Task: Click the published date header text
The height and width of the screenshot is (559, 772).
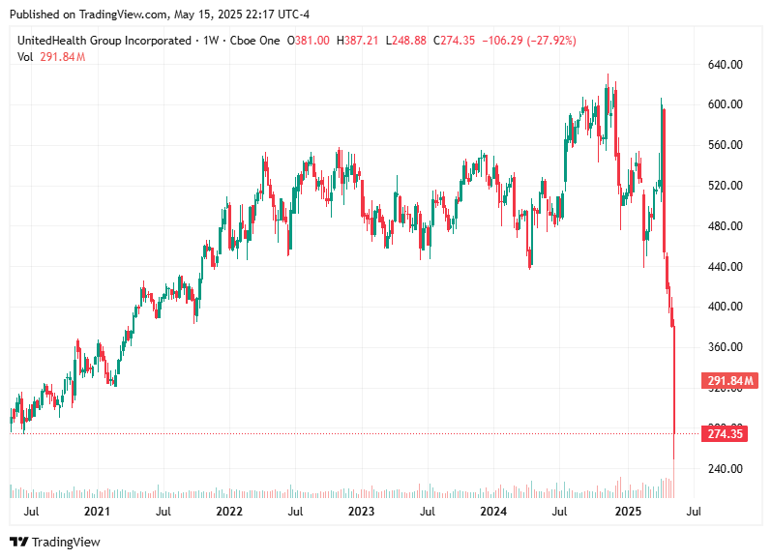Action: click(160, 15)
